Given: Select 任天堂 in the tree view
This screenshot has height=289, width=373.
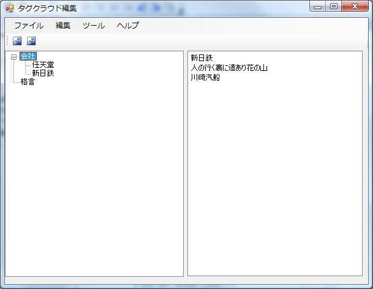Looking at the screenshot, I should click(x=43, y=65).
